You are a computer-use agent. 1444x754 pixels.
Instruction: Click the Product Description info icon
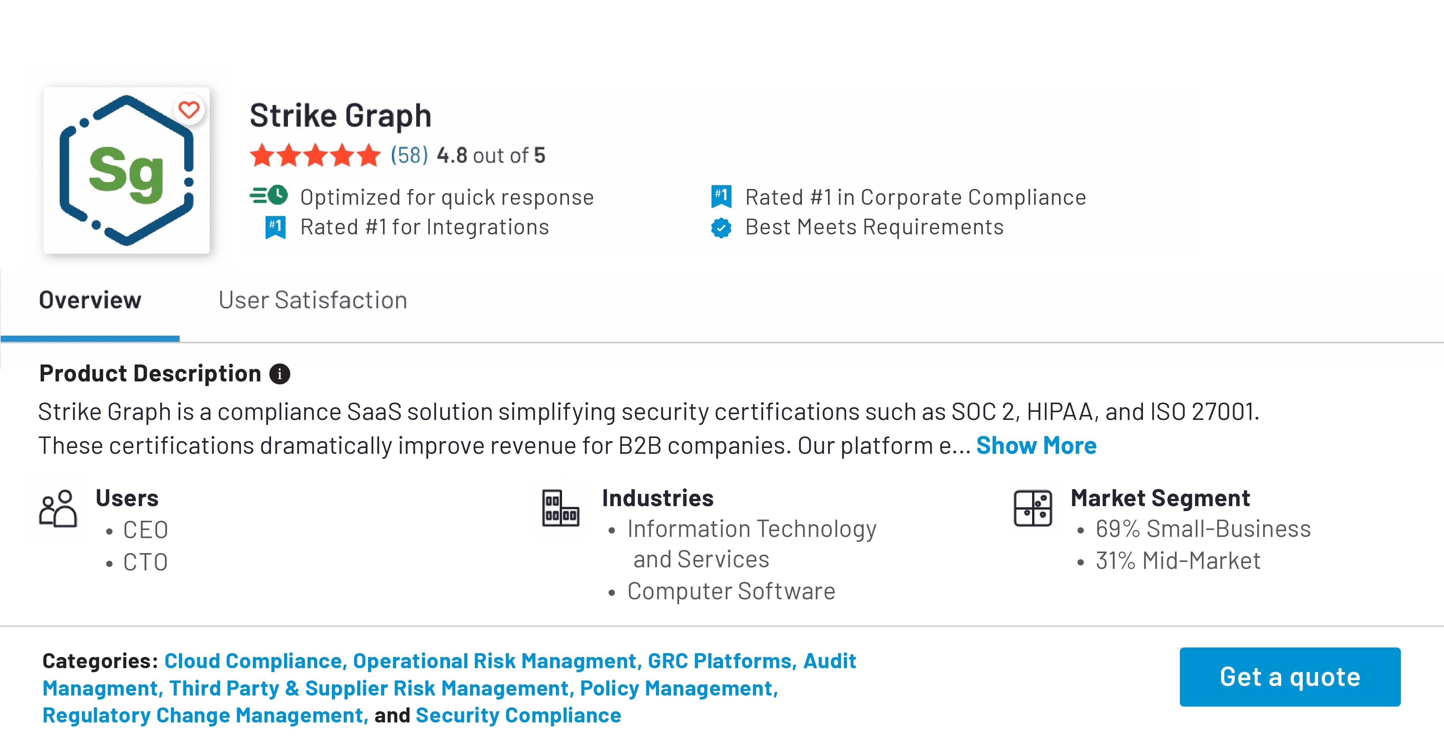tap(280, 374)
